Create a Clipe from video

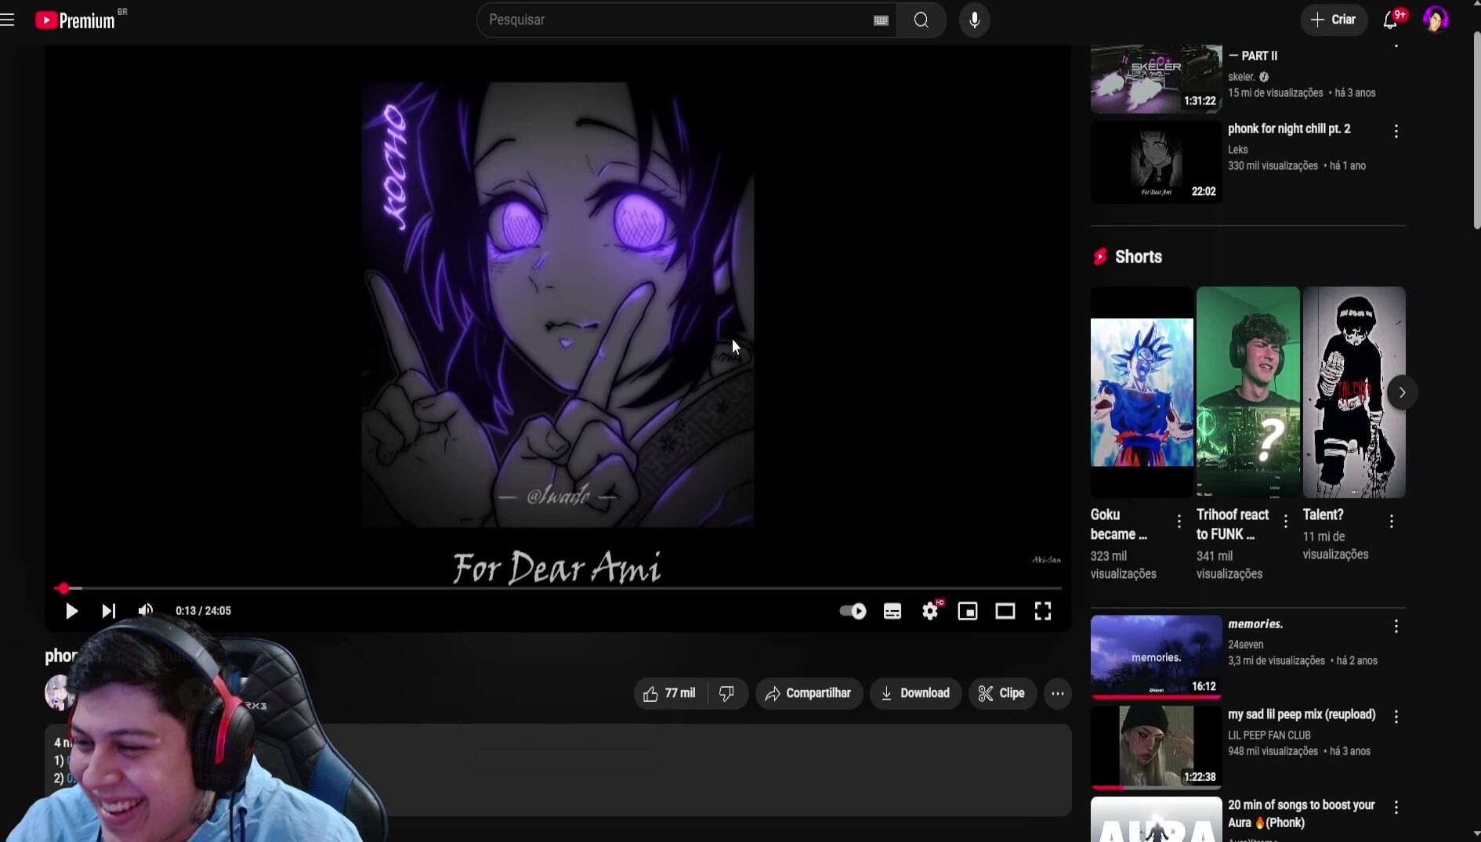click(x=1002, y=693)
